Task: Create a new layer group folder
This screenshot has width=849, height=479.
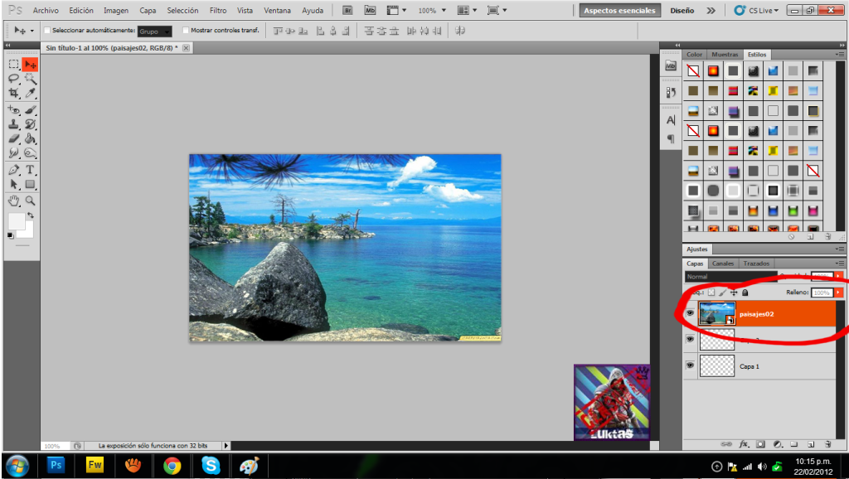Action: pos(794,444)
